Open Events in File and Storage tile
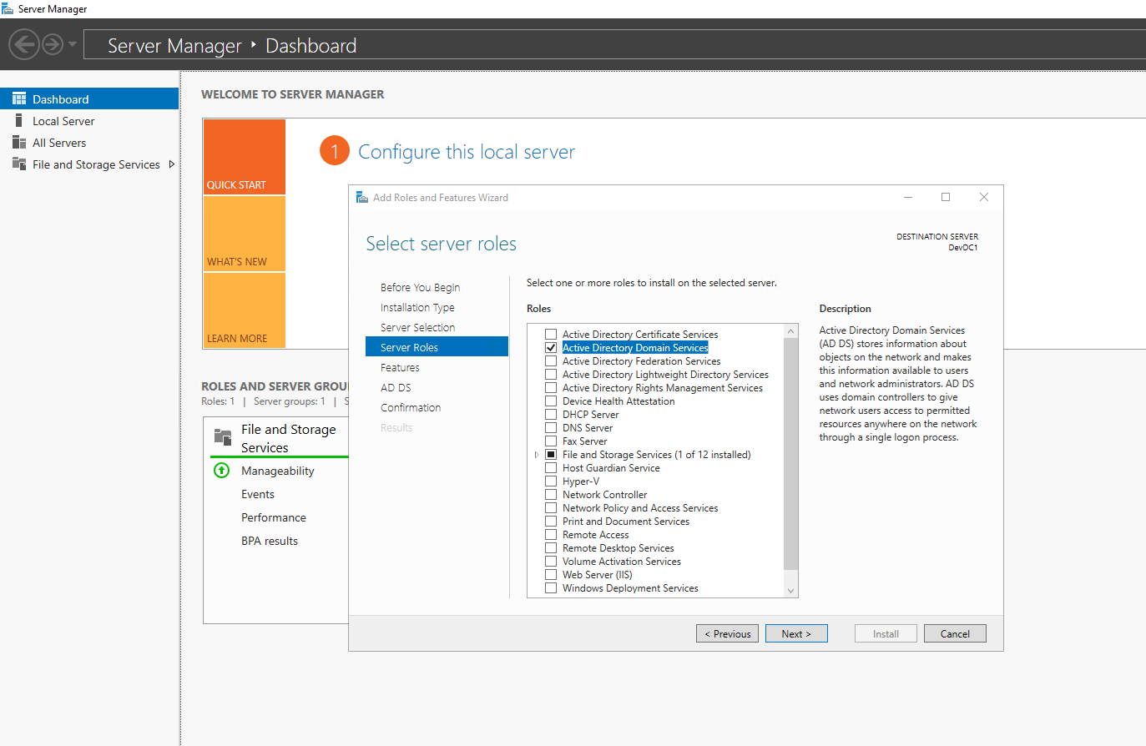 [x=258, y=494]
